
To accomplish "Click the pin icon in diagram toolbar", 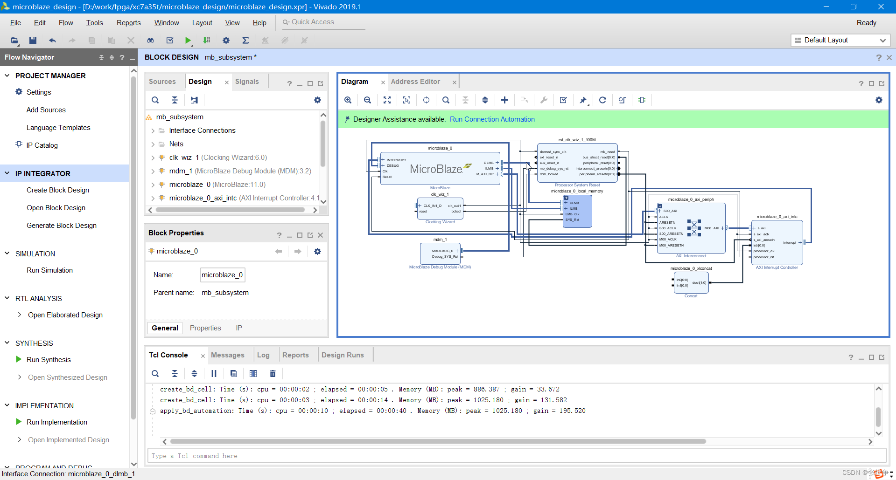I will (x=583, y=100).
